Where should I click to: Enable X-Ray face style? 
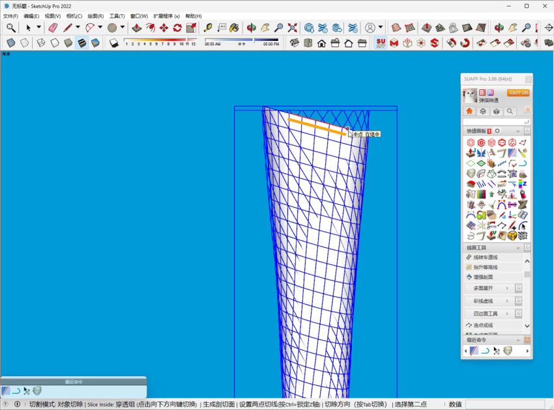click(x=10, y=43)
